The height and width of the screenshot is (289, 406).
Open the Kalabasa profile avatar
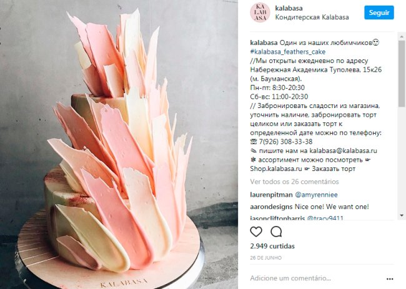pos(260,12)
